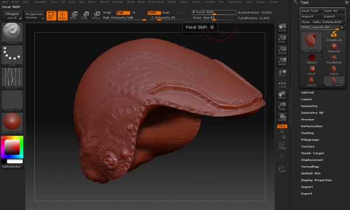Expand the Display Properties subpalette

316,180
